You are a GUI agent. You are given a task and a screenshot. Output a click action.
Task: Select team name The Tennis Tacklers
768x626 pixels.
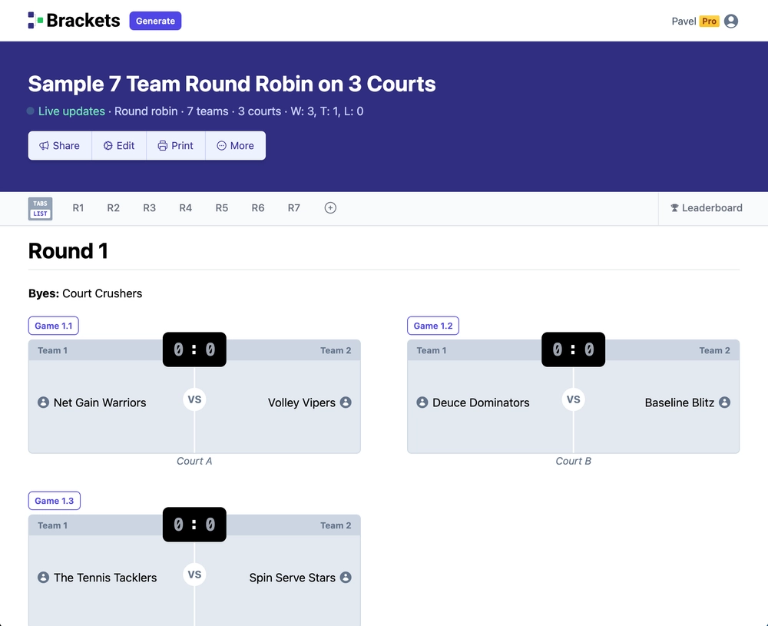click(105, 578)
